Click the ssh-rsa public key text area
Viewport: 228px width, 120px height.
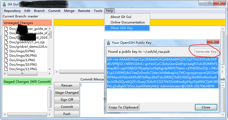click(163, 79)
